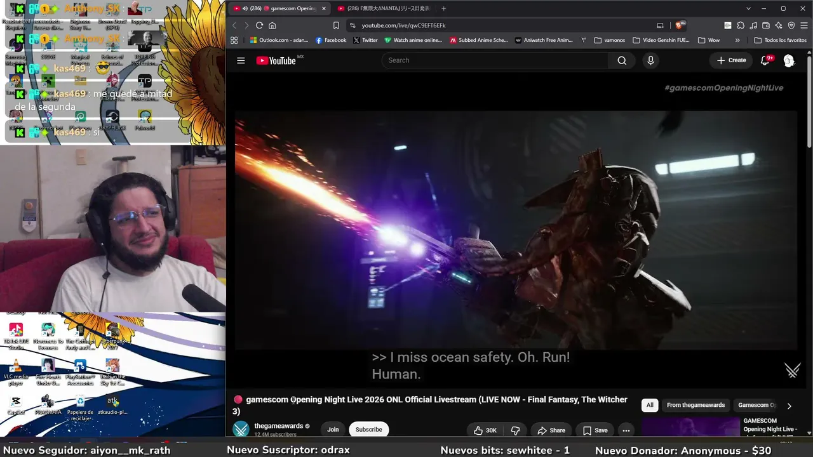The width and height of the screenshot is (813, 457).
Task: Select the All filter chip
Action: (x=650, y=405)
